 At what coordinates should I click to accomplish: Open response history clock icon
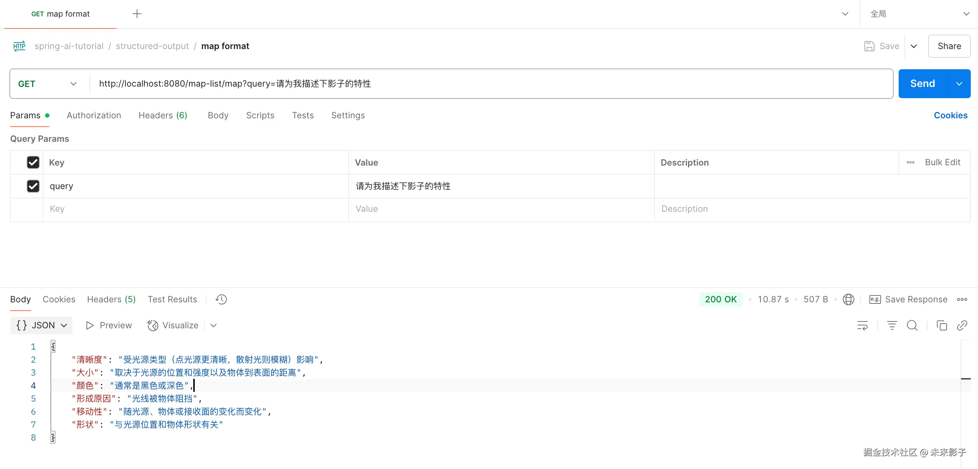[x=221, y=299]
